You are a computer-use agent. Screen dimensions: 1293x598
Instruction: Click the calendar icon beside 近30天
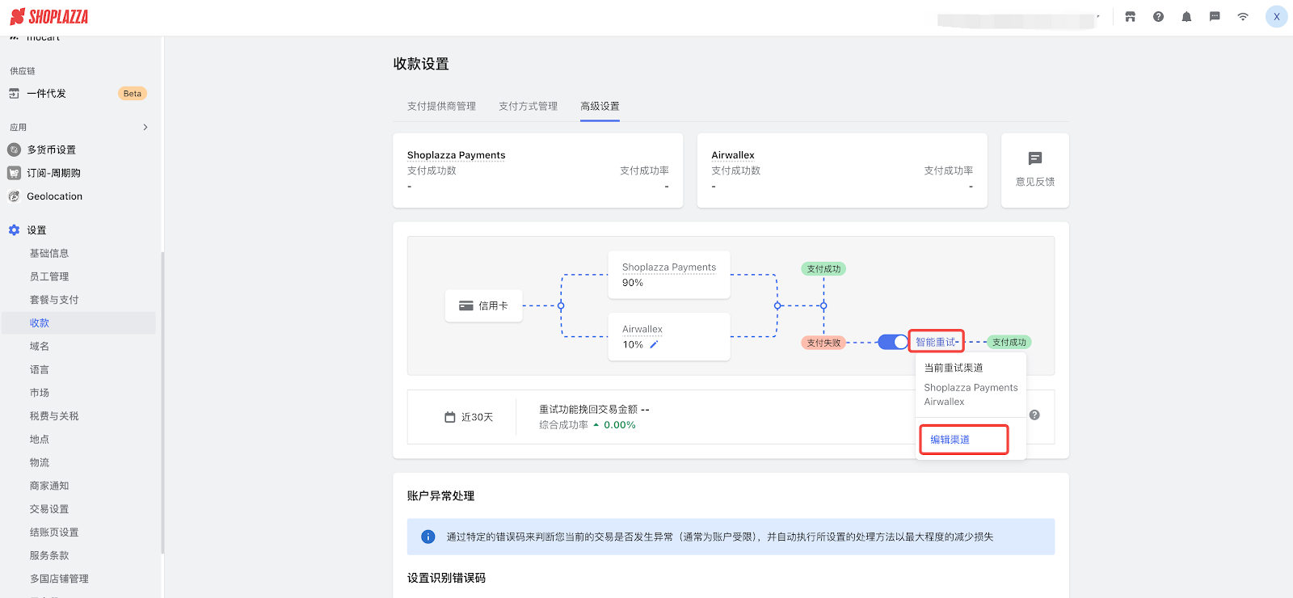point(450,417)
